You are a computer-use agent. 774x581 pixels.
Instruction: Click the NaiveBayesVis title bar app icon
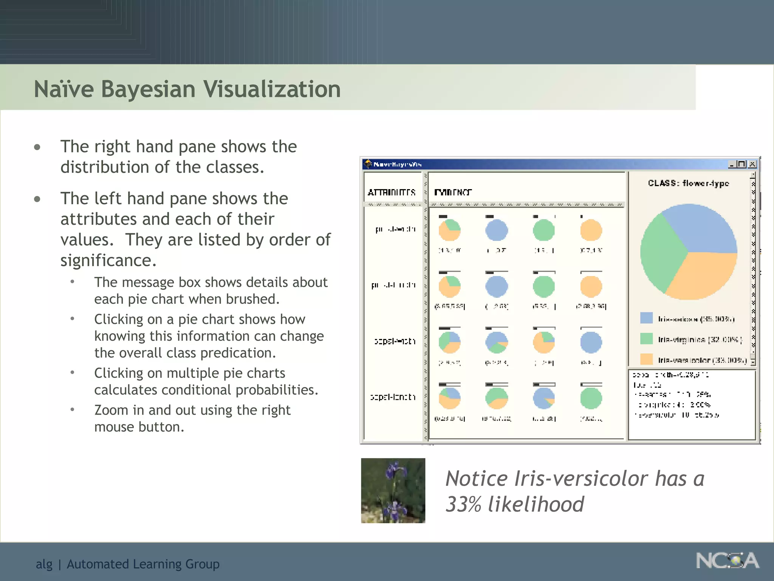[368, 164]
